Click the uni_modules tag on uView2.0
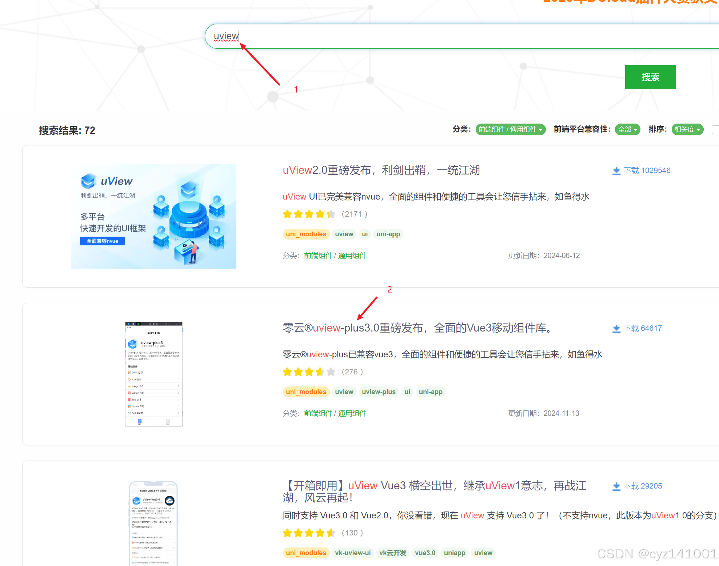Image resolution: width=719 pixels, height=566 pixels. click(306, 234)
